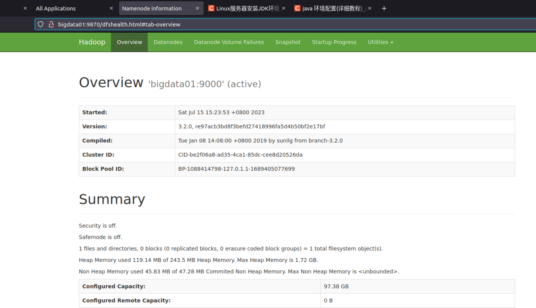Click the shield tracking protection icon

click(41, 24)
